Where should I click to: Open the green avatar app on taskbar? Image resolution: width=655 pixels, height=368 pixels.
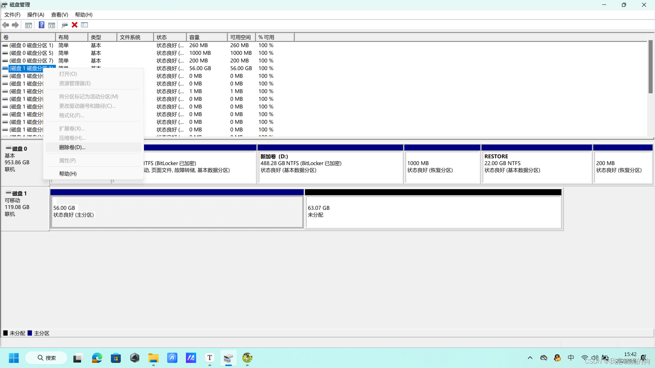[247, 358]
